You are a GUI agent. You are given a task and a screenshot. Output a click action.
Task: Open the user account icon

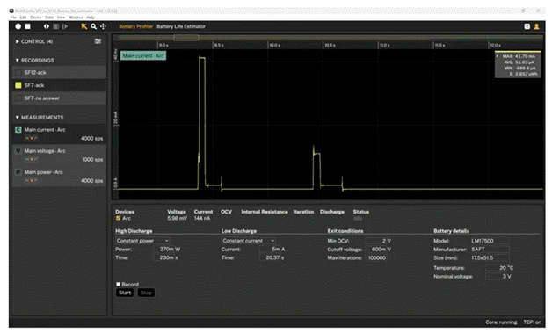pyautogui.click(x=536, y=26)
